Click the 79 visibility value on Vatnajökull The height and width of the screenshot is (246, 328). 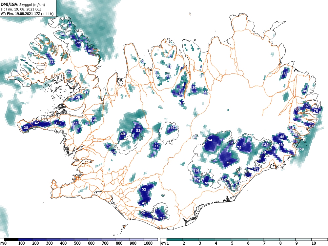click(228, 163)
